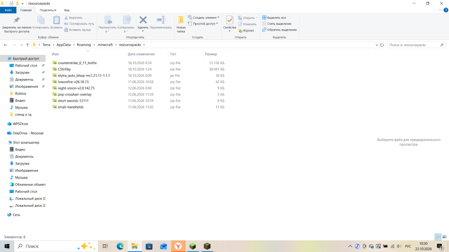Open Журнал history command
The image size is (449, 252).
pos(246,30)
